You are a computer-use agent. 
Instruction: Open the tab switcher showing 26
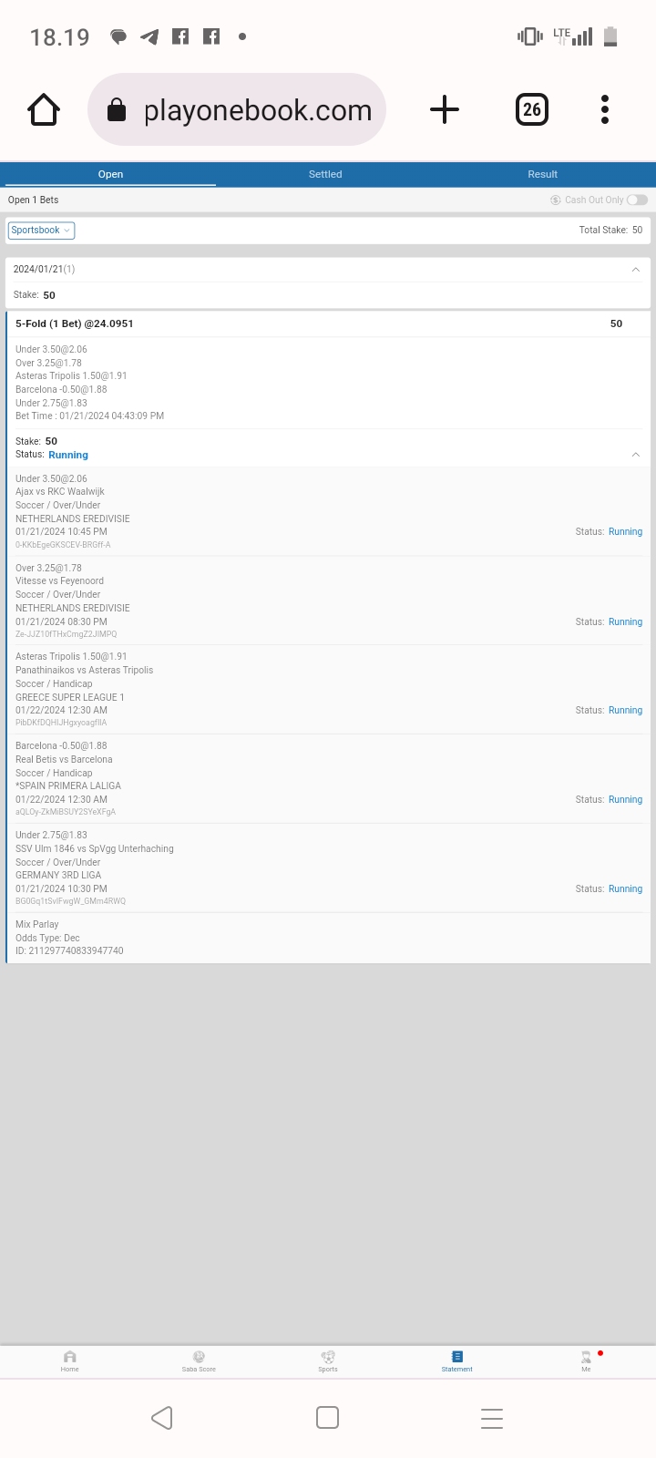click(531, 110)
